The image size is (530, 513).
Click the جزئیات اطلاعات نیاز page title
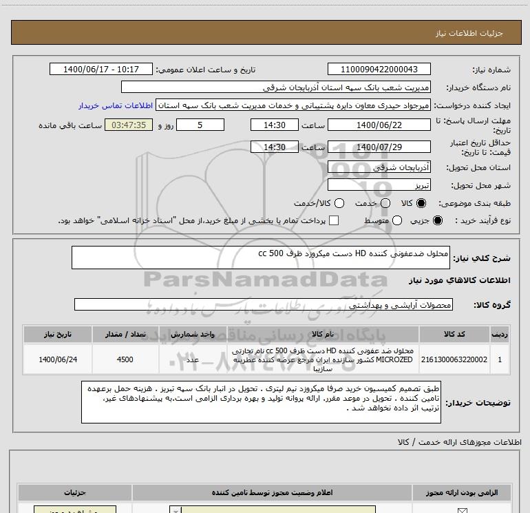coord(469,33)
